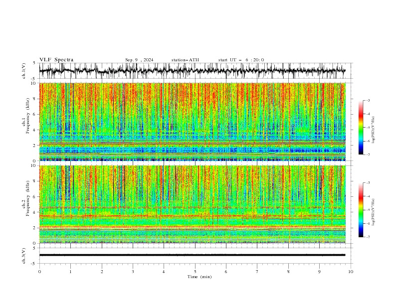
Task: Click the 'VLF Spectra' title text
Action: tap(56, 60)
